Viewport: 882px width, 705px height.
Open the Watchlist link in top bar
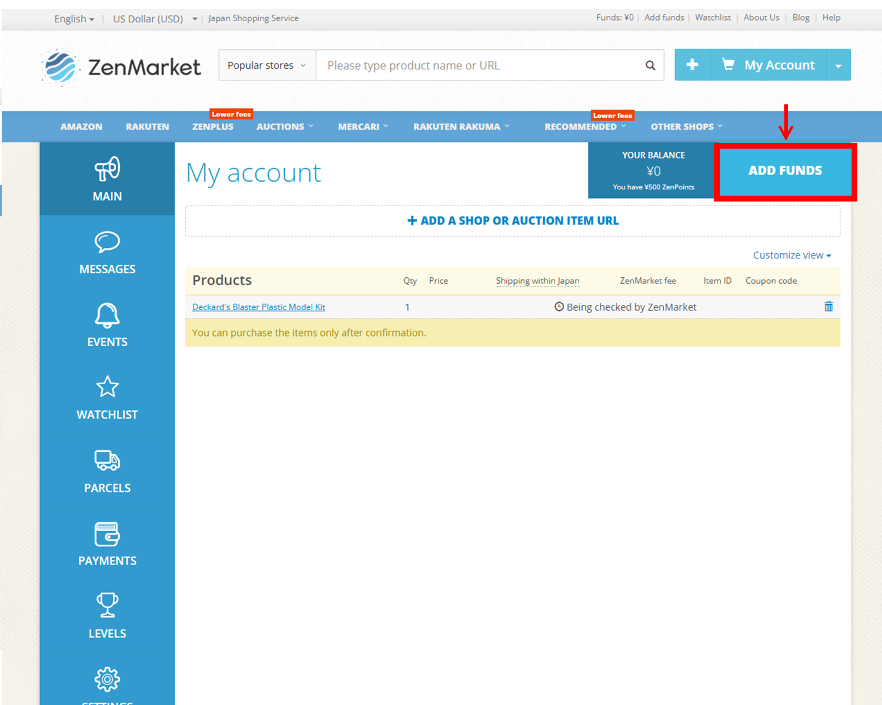point(713,18)
